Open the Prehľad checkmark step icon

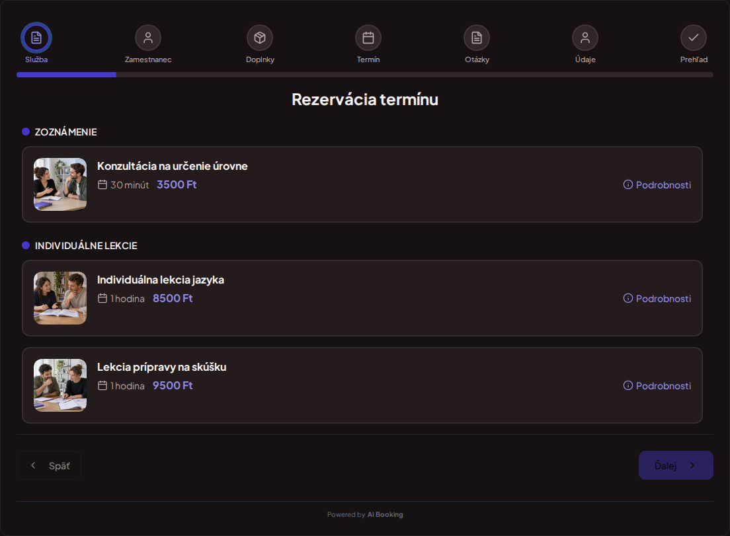(x=694, y=38)
